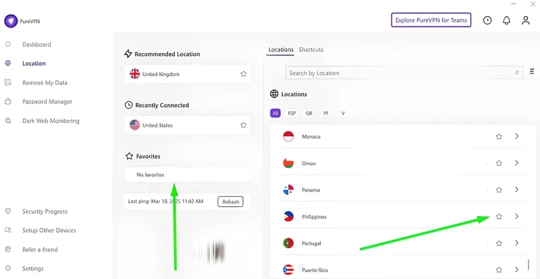This screenshot has height=279, width=540.
Task: Expand the Portugal location chevron
Action: click(x=516, y=243)
